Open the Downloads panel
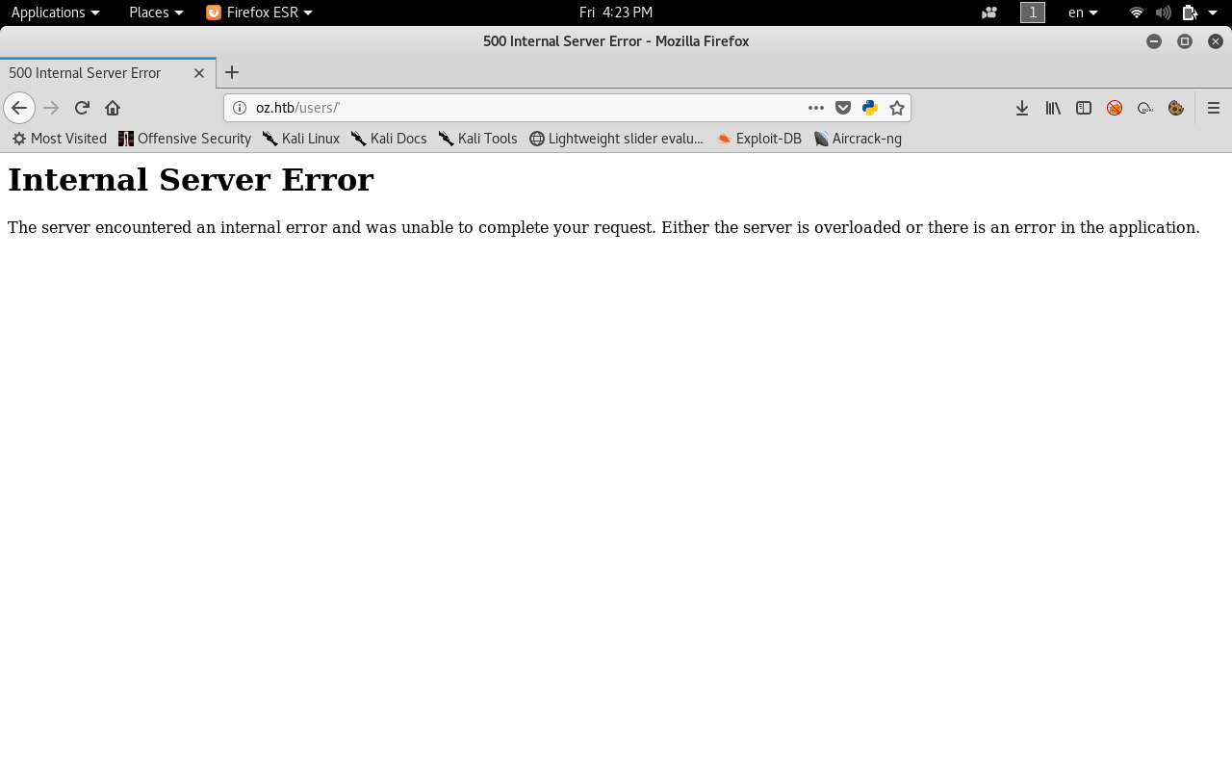This screenshot has height=770, width=1232. 1022,108
